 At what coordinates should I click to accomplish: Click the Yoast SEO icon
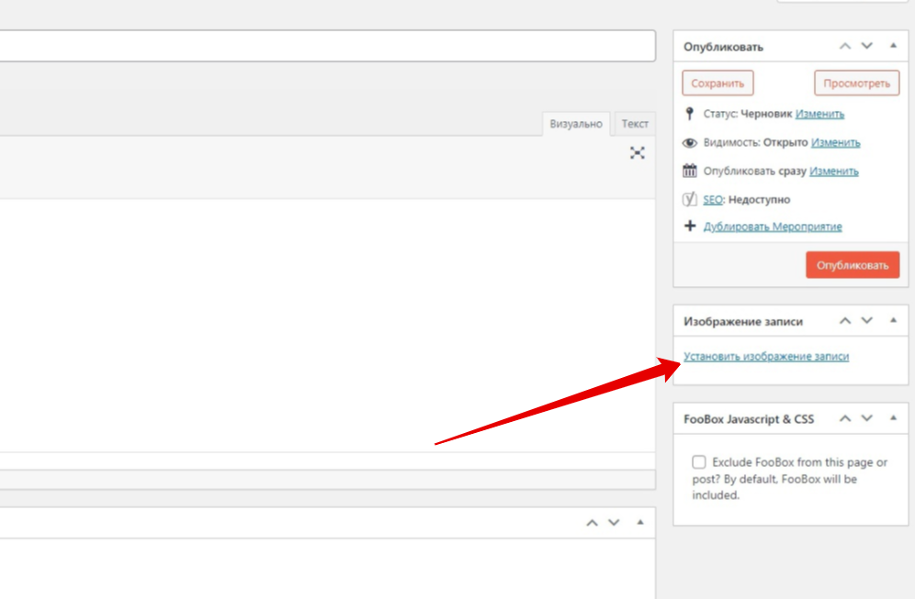690,199
